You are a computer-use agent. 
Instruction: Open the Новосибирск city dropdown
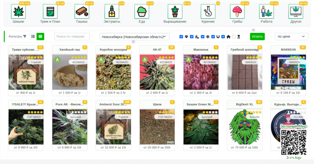point(135,36)
